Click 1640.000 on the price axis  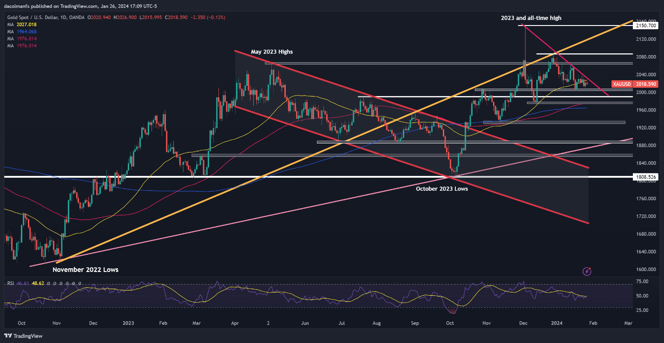click(x=646, y=252)
